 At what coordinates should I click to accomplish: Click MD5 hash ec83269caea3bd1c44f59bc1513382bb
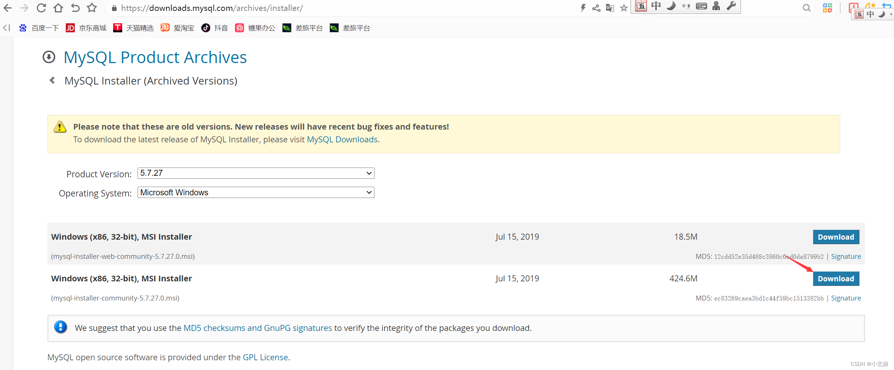769,298
